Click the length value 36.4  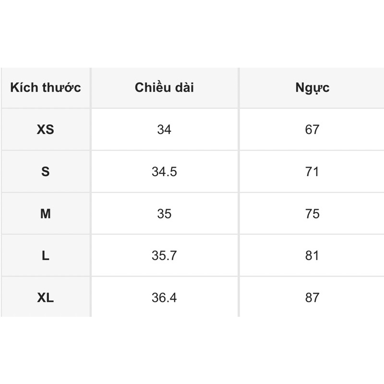(164, 298)
